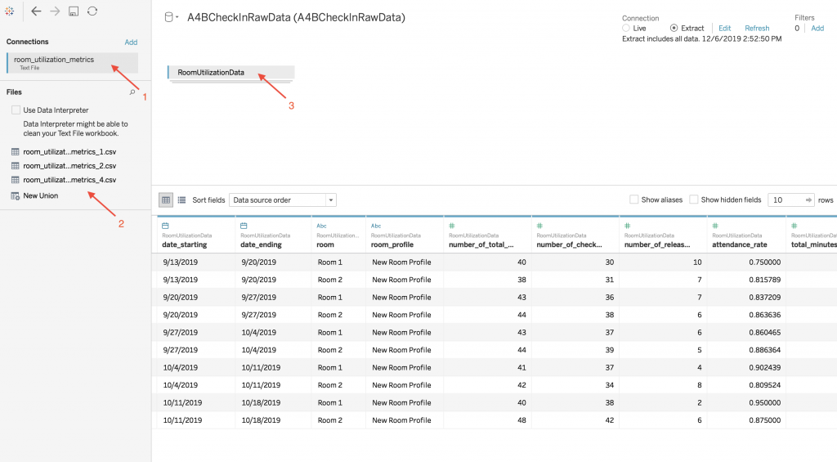Image resolution: width=837 pixels, height=462 pixels.
Task: Select room_utilizat...metrics_1.csv file
Action: point(69,152)
